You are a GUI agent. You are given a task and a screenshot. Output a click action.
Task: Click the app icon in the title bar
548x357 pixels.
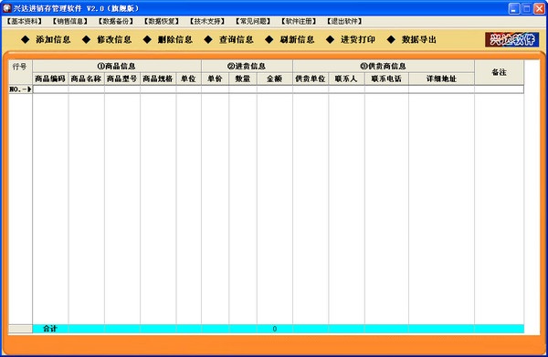[x=6, y=8]
